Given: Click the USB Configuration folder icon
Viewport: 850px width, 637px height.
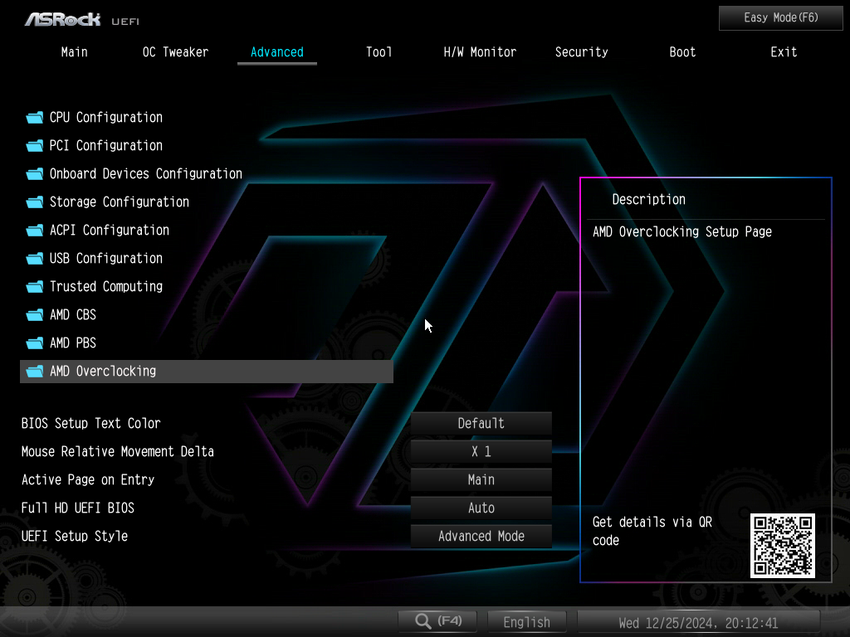Looking at the screenshot, I should click(35, 259).
